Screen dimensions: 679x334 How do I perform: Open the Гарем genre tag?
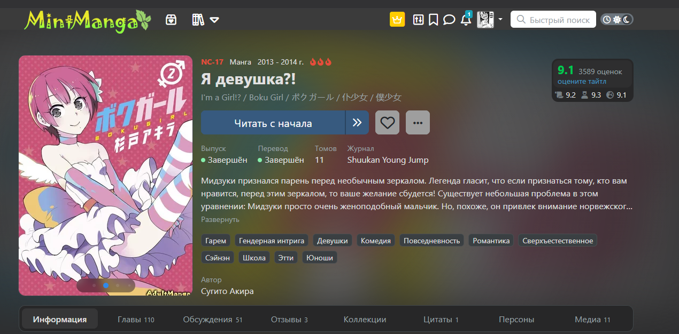[216, 241]
